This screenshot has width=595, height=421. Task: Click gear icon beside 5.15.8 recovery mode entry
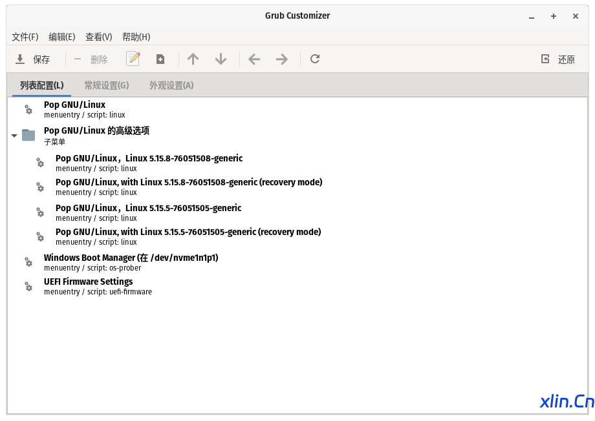pos(40,187)
